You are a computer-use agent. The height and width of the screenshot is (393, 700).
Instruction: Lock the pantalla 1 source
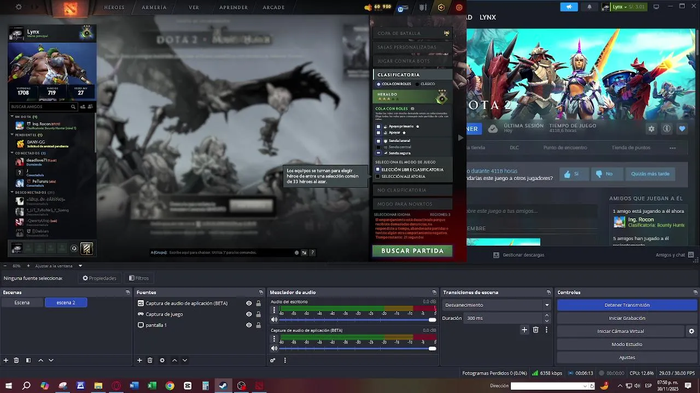258,325
